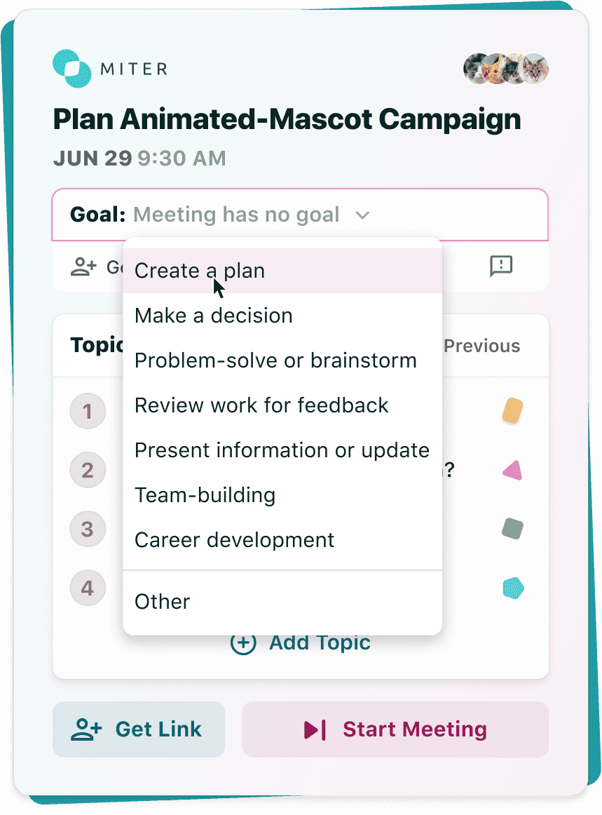The image size is (602, 815).
Task: Click the teal pentagon icon for topic 4
Action: tap(513, 588)
